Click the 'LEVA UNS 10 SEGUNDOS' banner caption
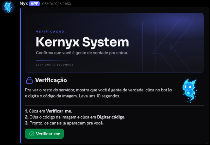The width and height of the screenshot is (210, 145). click(x=55, y=65)
